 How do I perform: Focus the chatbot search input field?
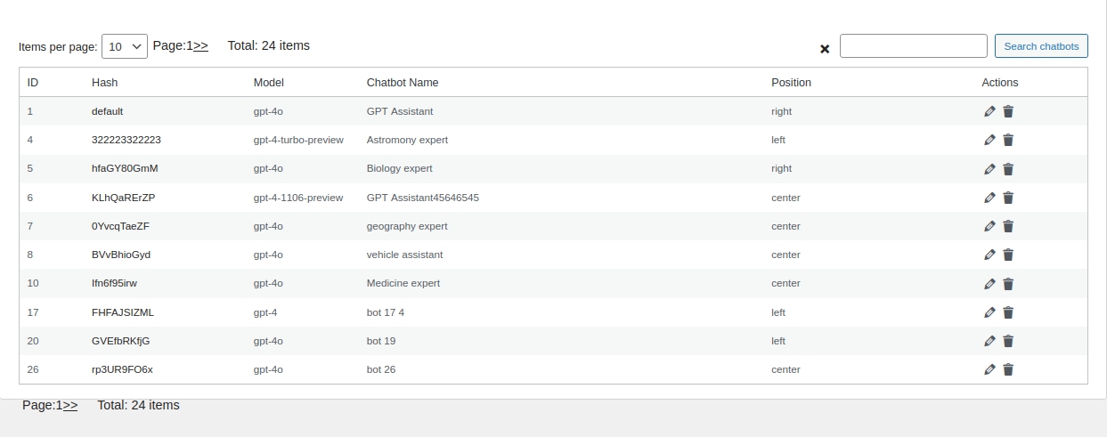[x=914, y=46]
